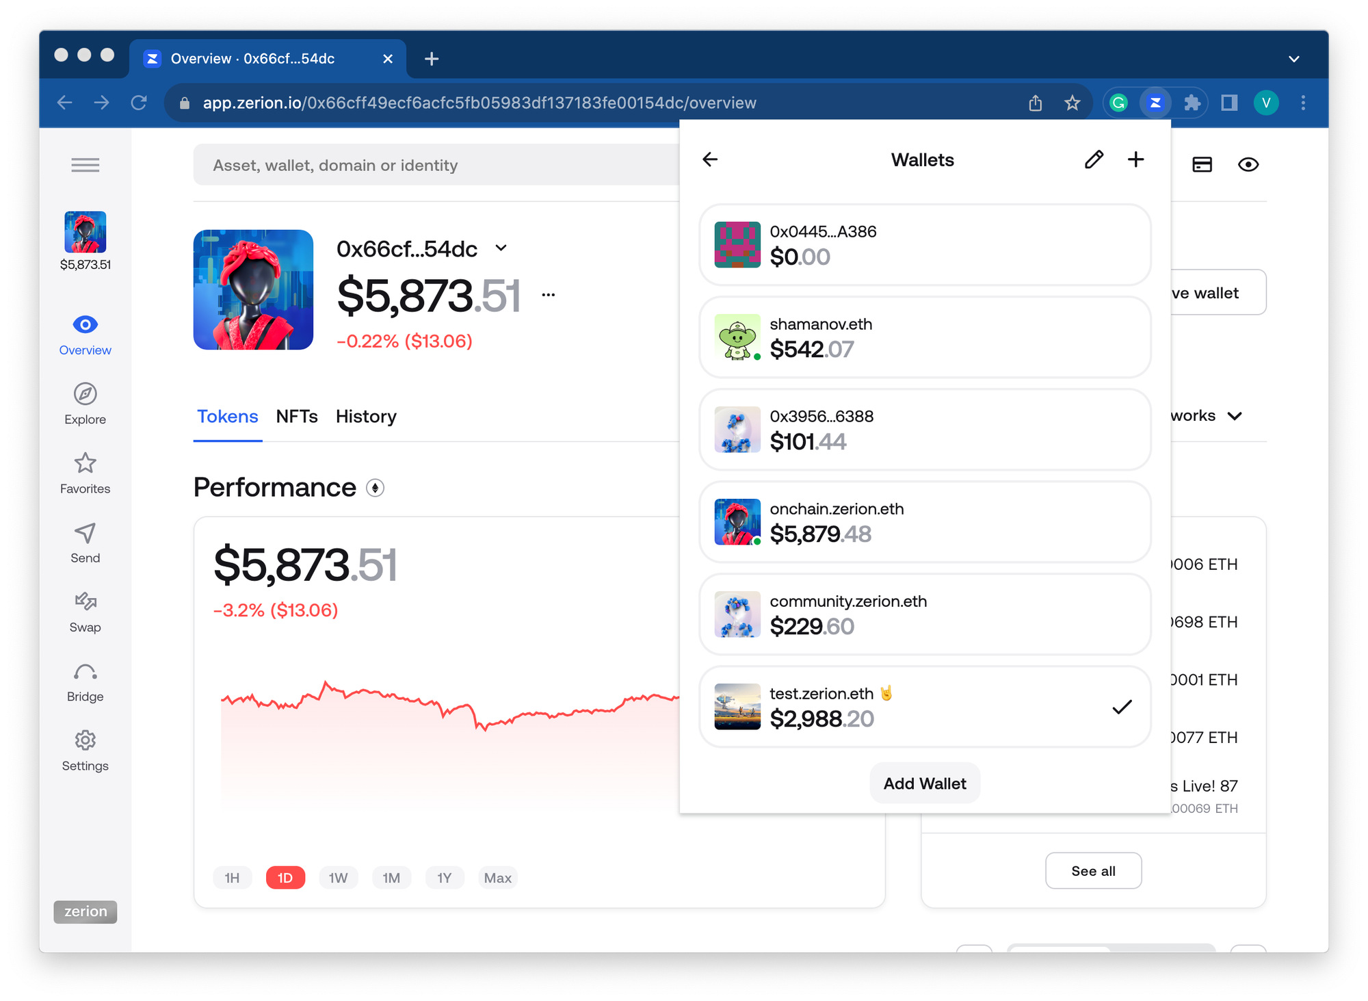Click the zerion logo badge in sidebar
Viewport: 1368px width, 1001px height.
pos(85,911)
